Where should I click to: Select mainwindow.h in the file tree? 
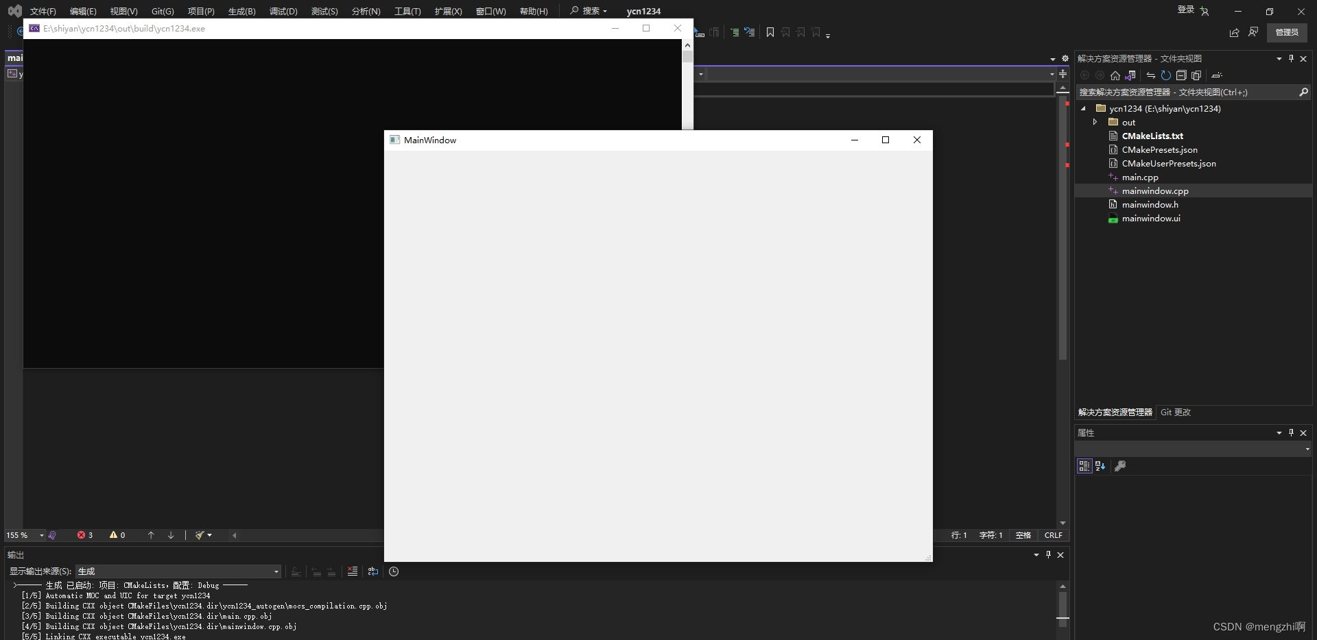1150,204
